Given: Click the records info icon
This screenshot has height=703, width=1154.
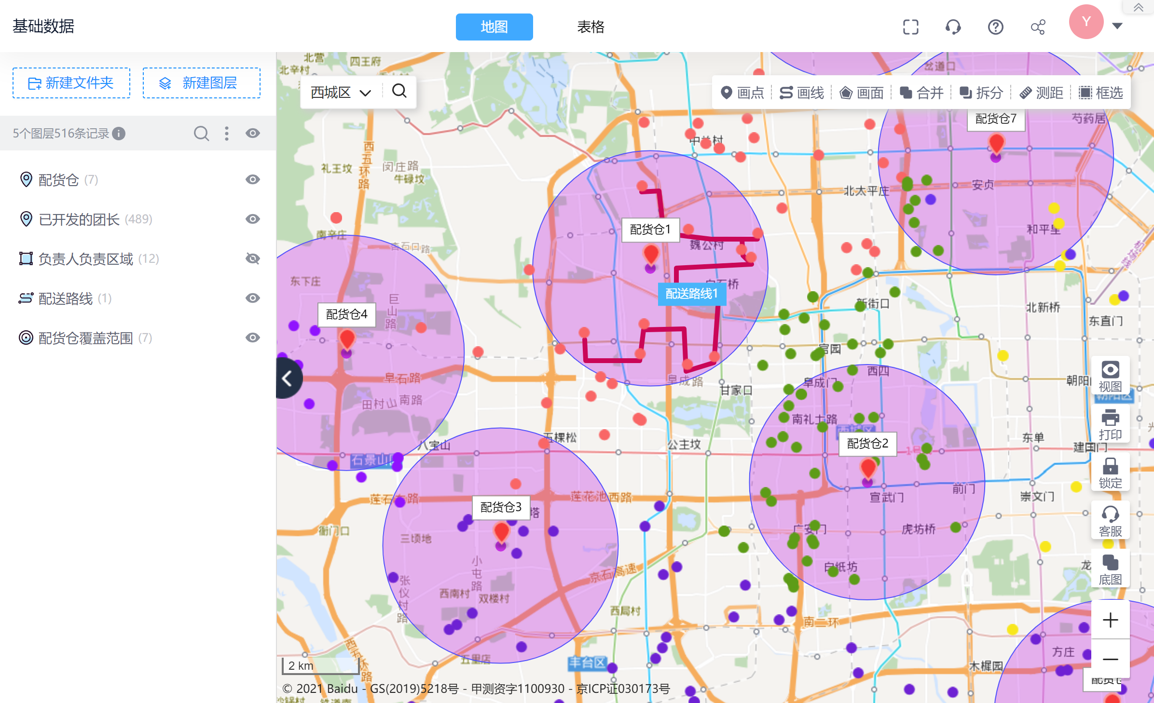Looking at the screenshot, I should pyautogui.click(x=119, y=134).
